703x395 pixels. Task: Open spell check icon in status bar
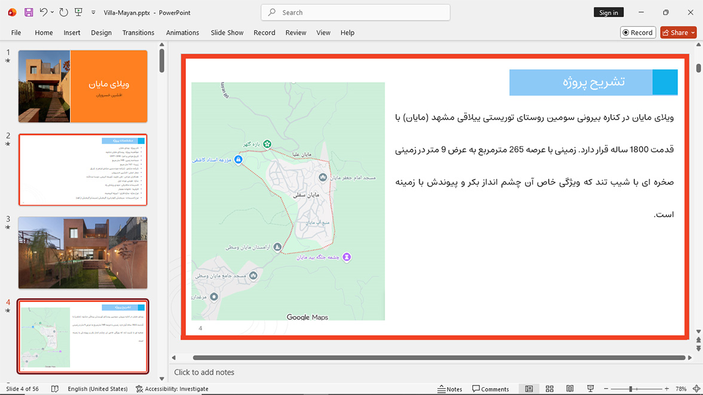(x=55, y=388)
